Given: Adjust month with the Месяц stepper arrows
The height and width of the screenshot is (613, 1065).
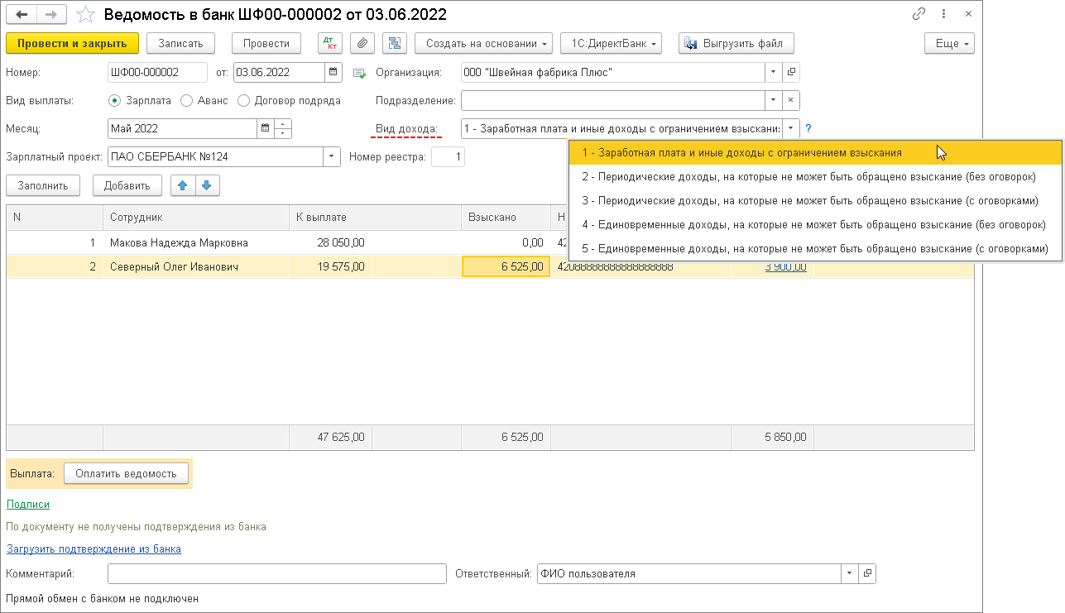Looking at the screenshot, I should [283, 128].
